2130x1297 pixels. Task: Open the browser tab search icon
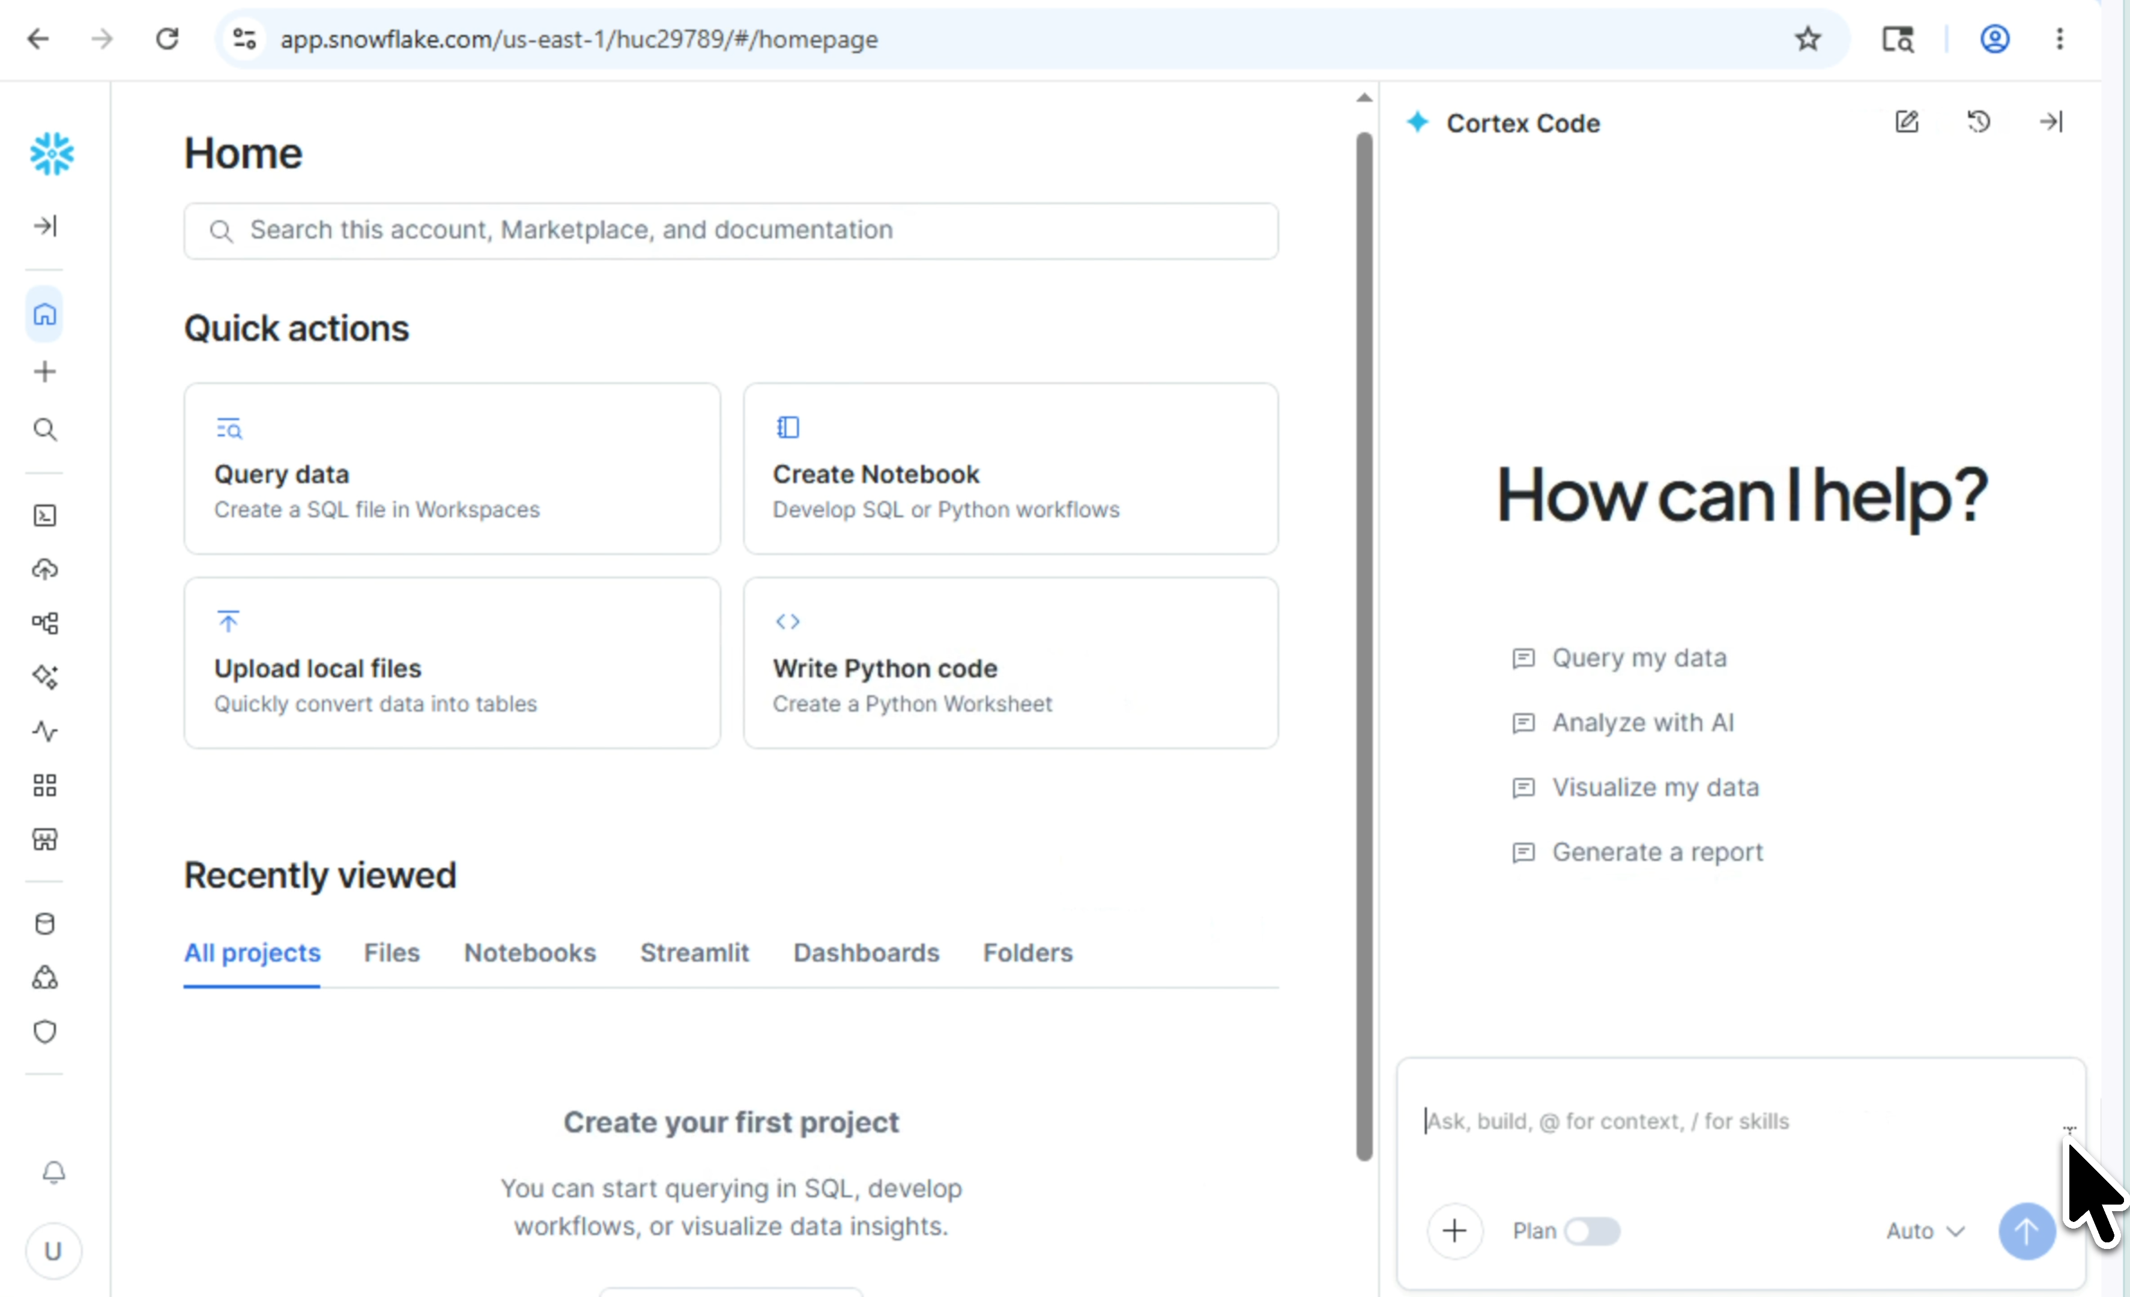[x=1898, y=39]
